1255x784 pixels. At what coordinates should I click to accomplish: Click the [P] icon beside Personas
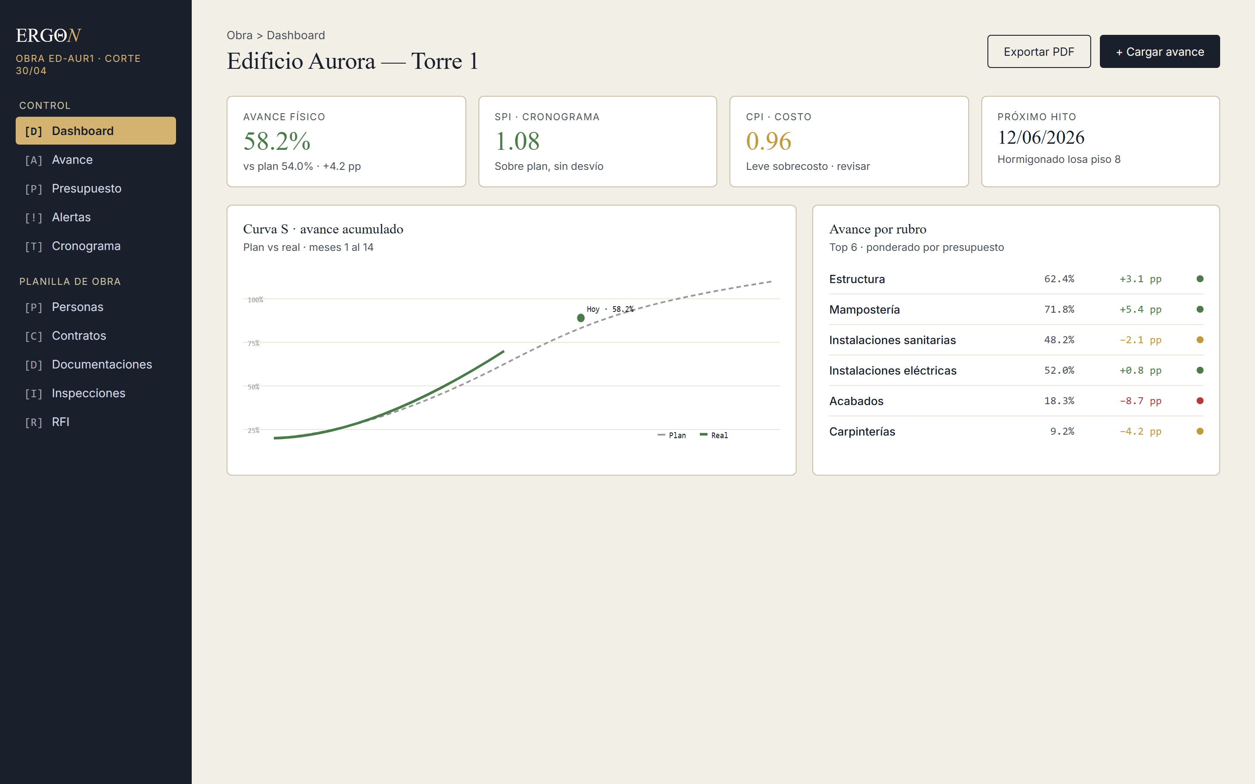[x=34, y=308]
